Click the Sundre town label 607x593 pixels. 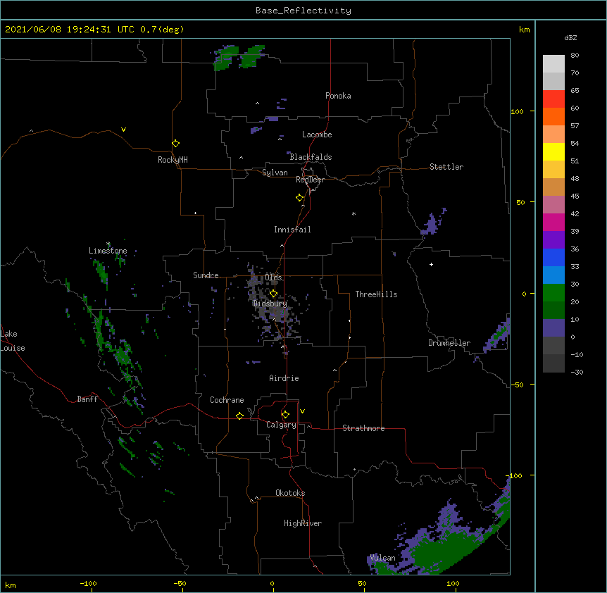206,275
